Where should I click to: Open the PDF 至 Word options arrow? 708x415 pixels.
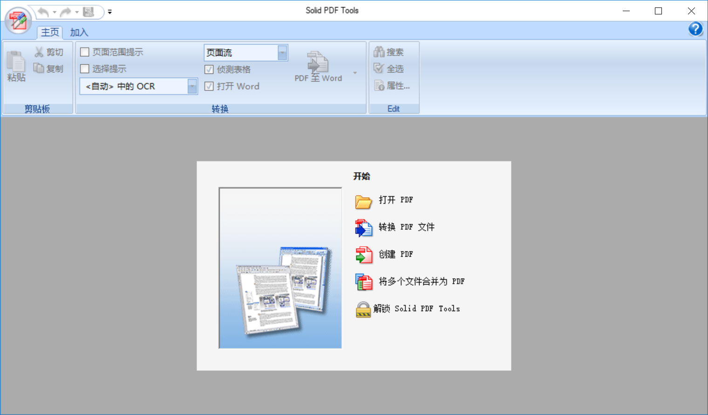(x=355, y=73)
